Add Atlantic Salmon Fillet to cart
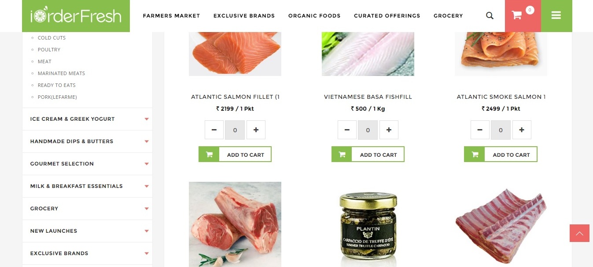The height and width of the screenshot is (267, 593). tap(235, 154)
